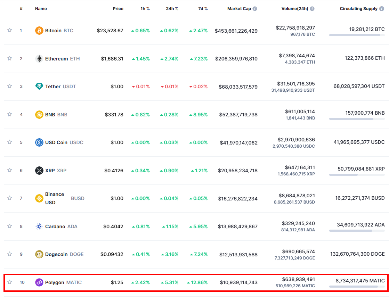Click the Polygon MATIC logo icon

[x=39, y=282]
